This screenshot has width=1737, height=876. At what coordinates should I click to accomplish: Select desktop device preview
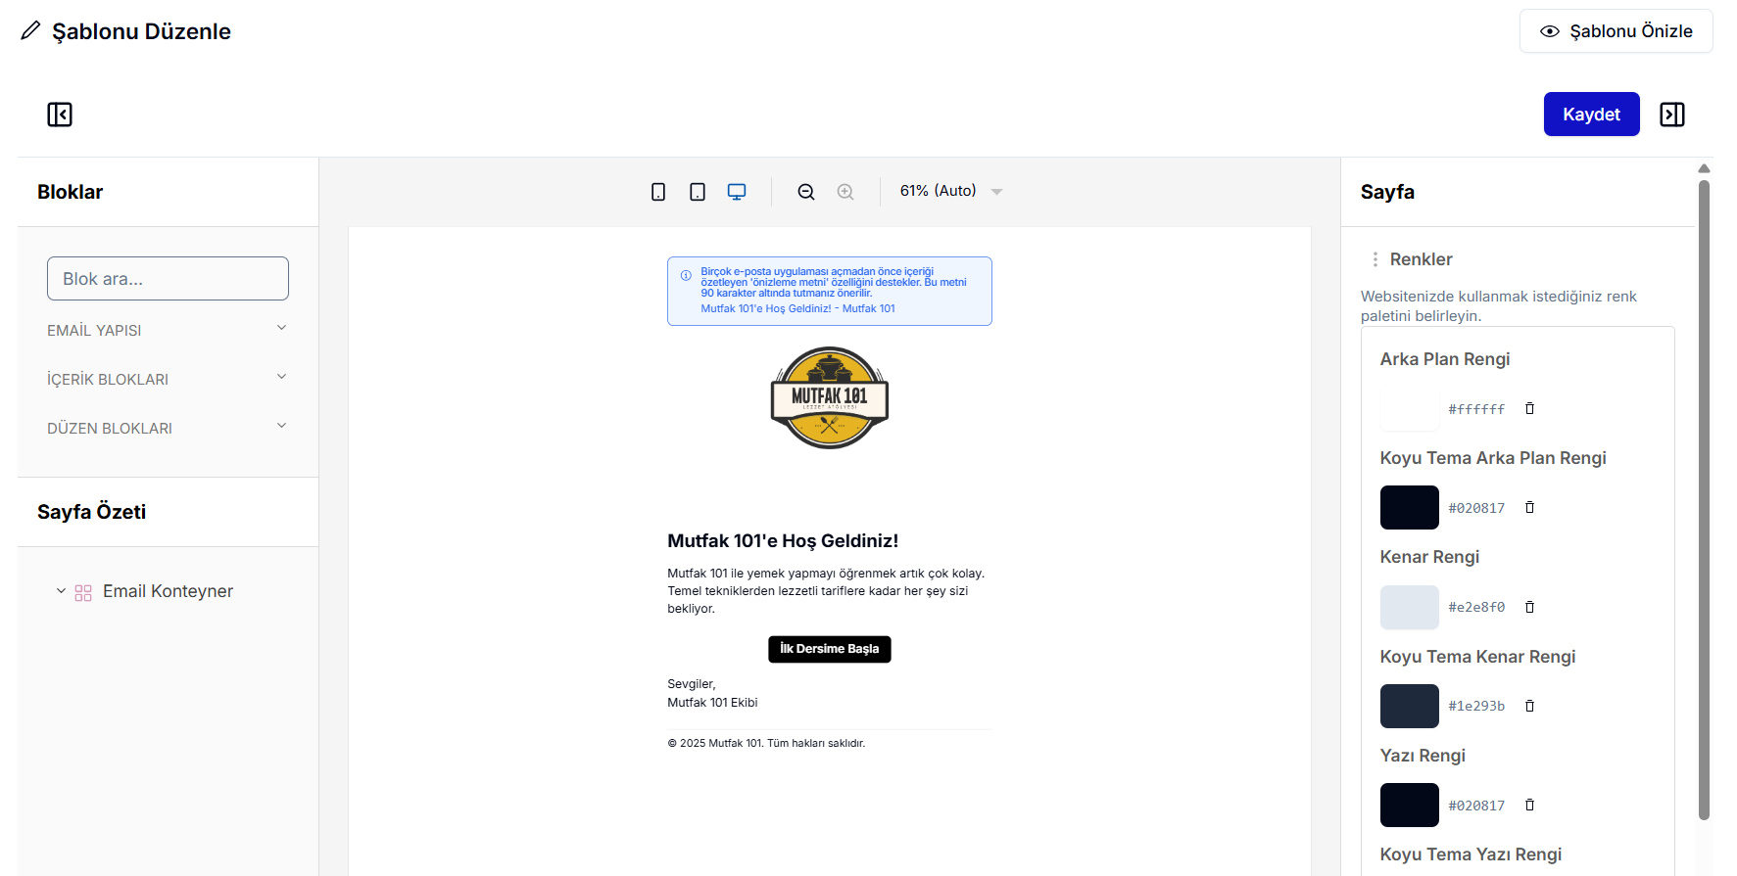737,192
